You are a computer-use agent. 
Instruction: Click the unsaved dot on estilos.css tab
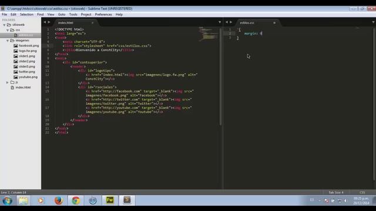point(274,23)
